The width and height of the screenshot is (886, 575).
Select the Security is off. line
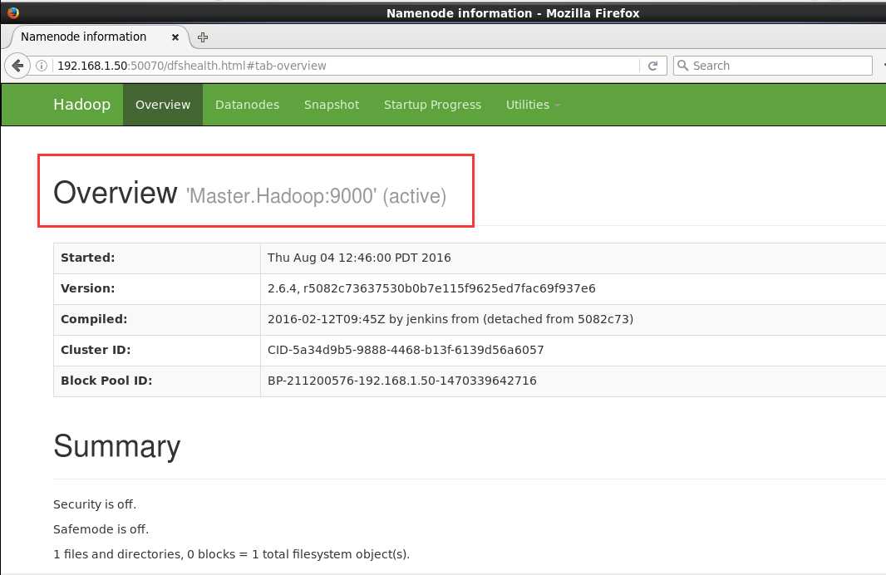95,504
